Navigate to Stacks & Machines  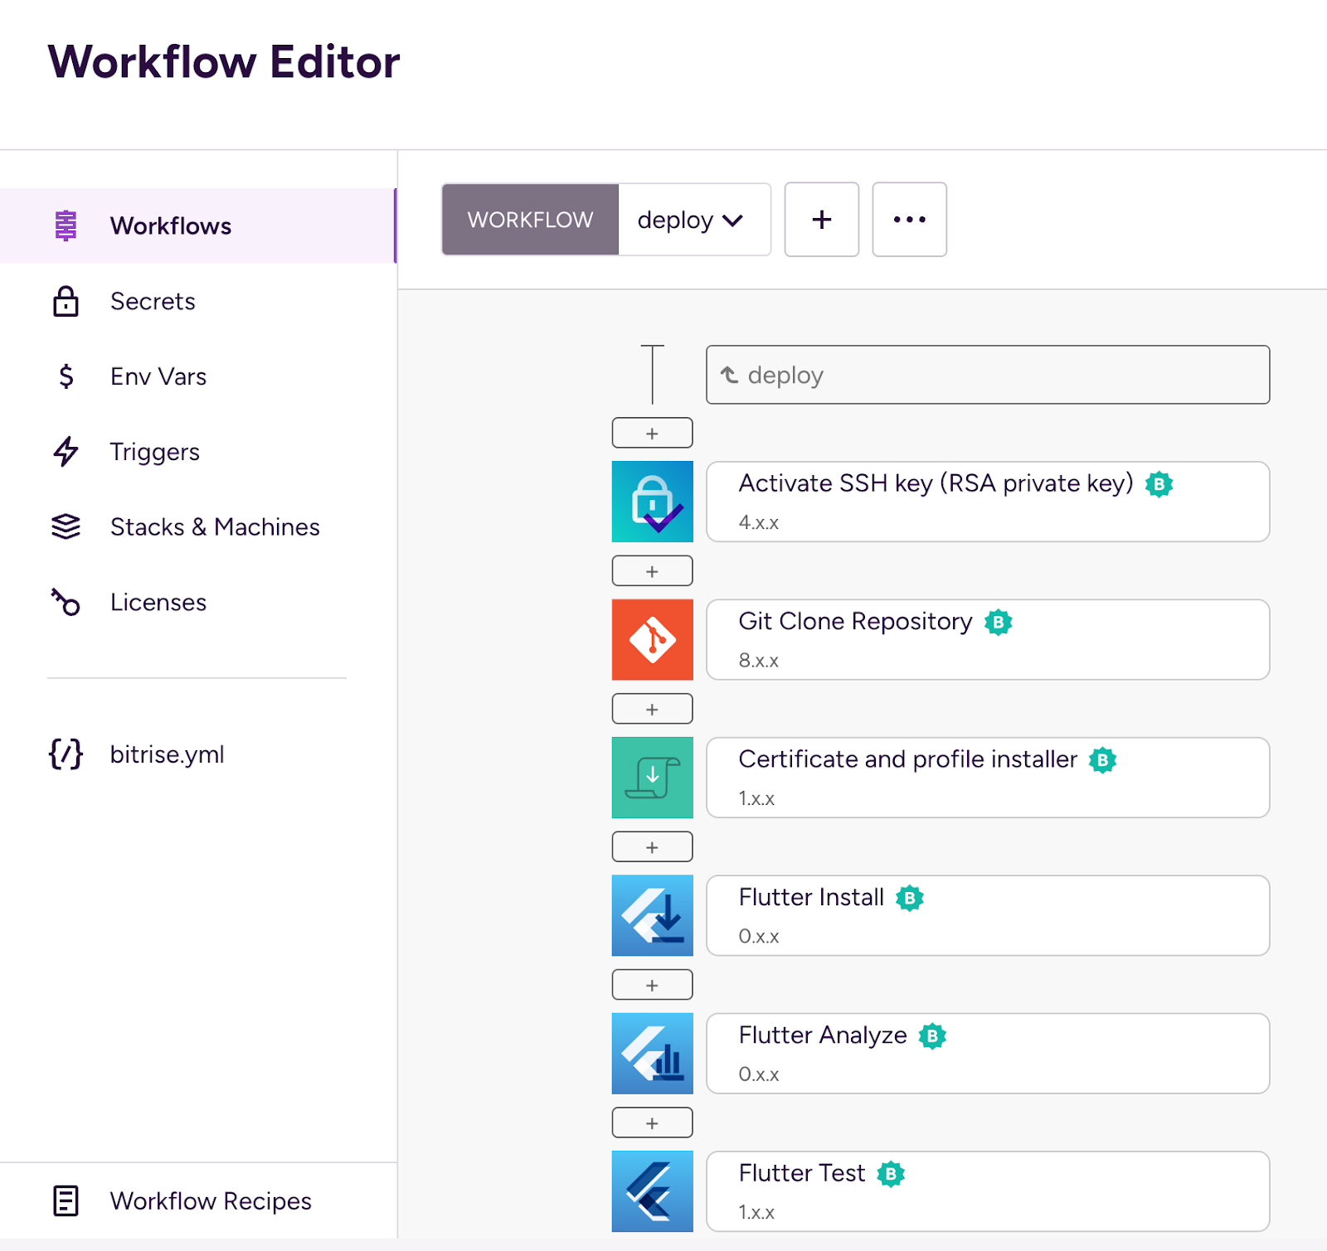(x=214, y=527)
